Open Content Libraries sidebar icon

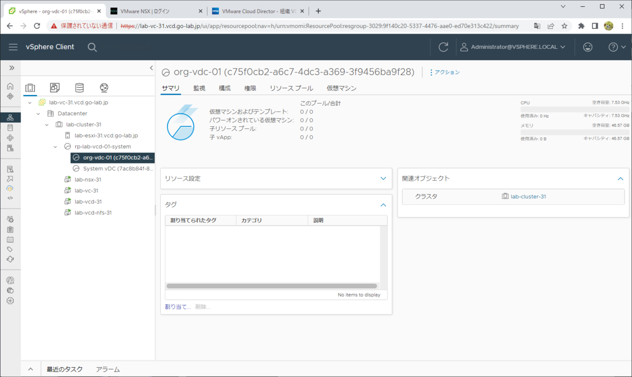(x=10, y=127)
